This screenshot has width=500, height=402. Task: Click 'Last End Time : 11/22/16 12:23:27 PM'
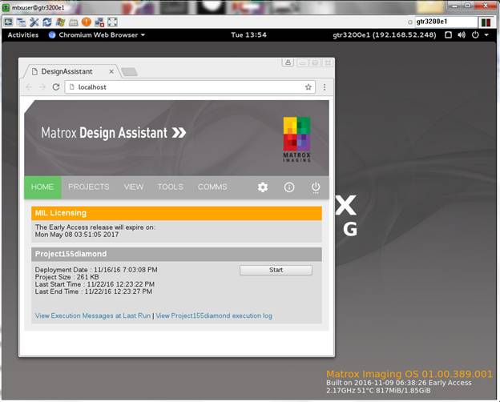(x=94, y=291)
